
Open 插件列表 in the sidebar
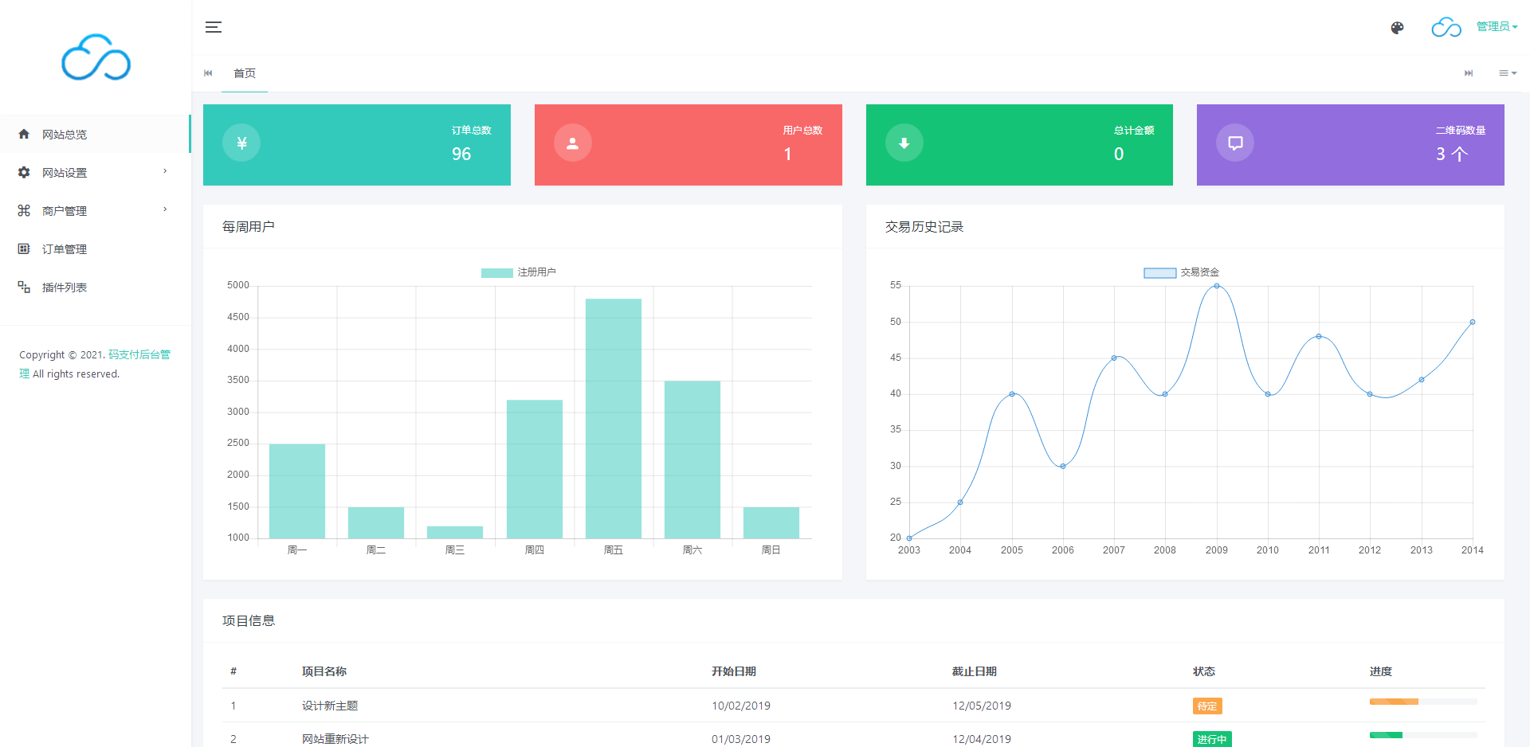pyautogui.click(x=65, y=287)
